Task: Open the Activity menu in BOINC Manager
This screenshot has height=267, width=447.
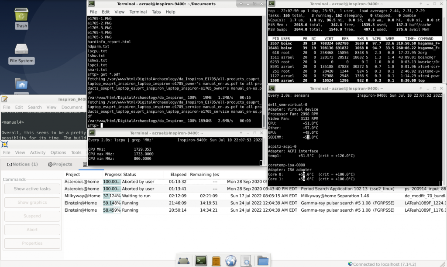Action: tap(38, 152)
